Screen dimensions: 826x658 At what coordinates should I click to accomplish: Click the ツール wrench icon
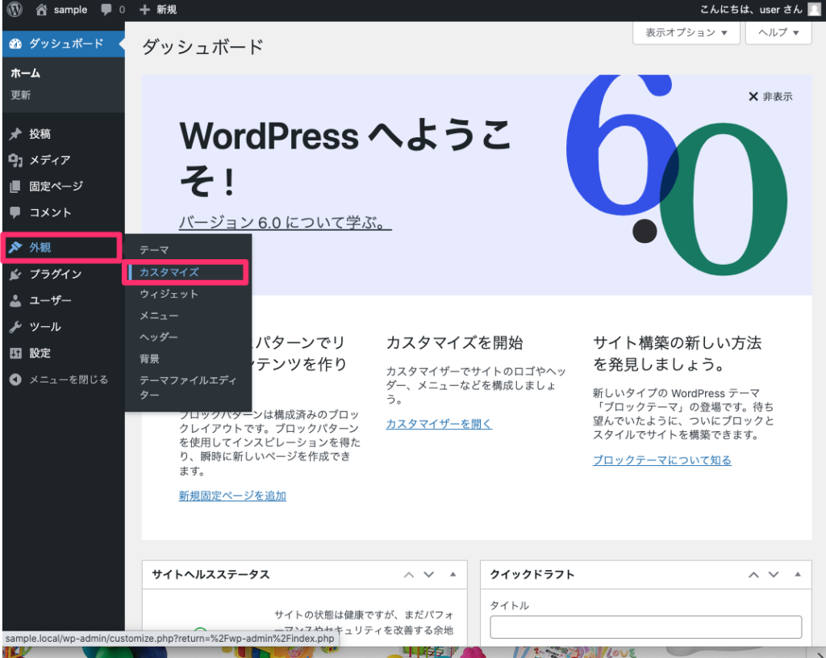point(15,327)
